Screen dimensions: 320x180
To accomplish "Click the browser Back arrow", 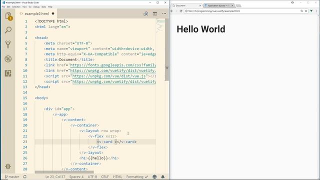I will tap(172, 11).
